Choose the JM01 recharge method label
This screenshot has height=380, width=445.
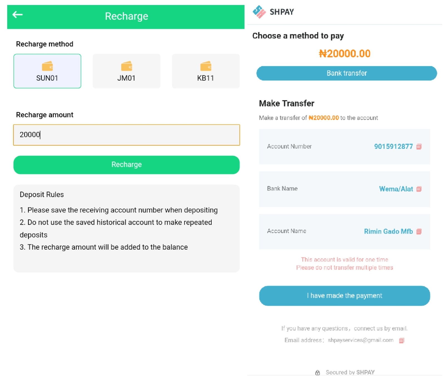(126, 78)
